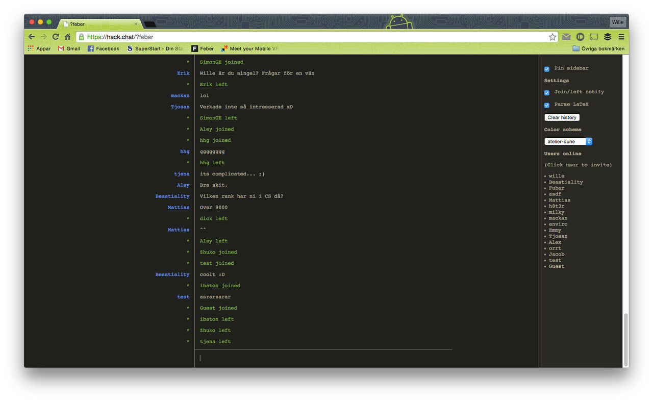
Task: Open Chrome's hamburger menu
Action: point(621,36)
